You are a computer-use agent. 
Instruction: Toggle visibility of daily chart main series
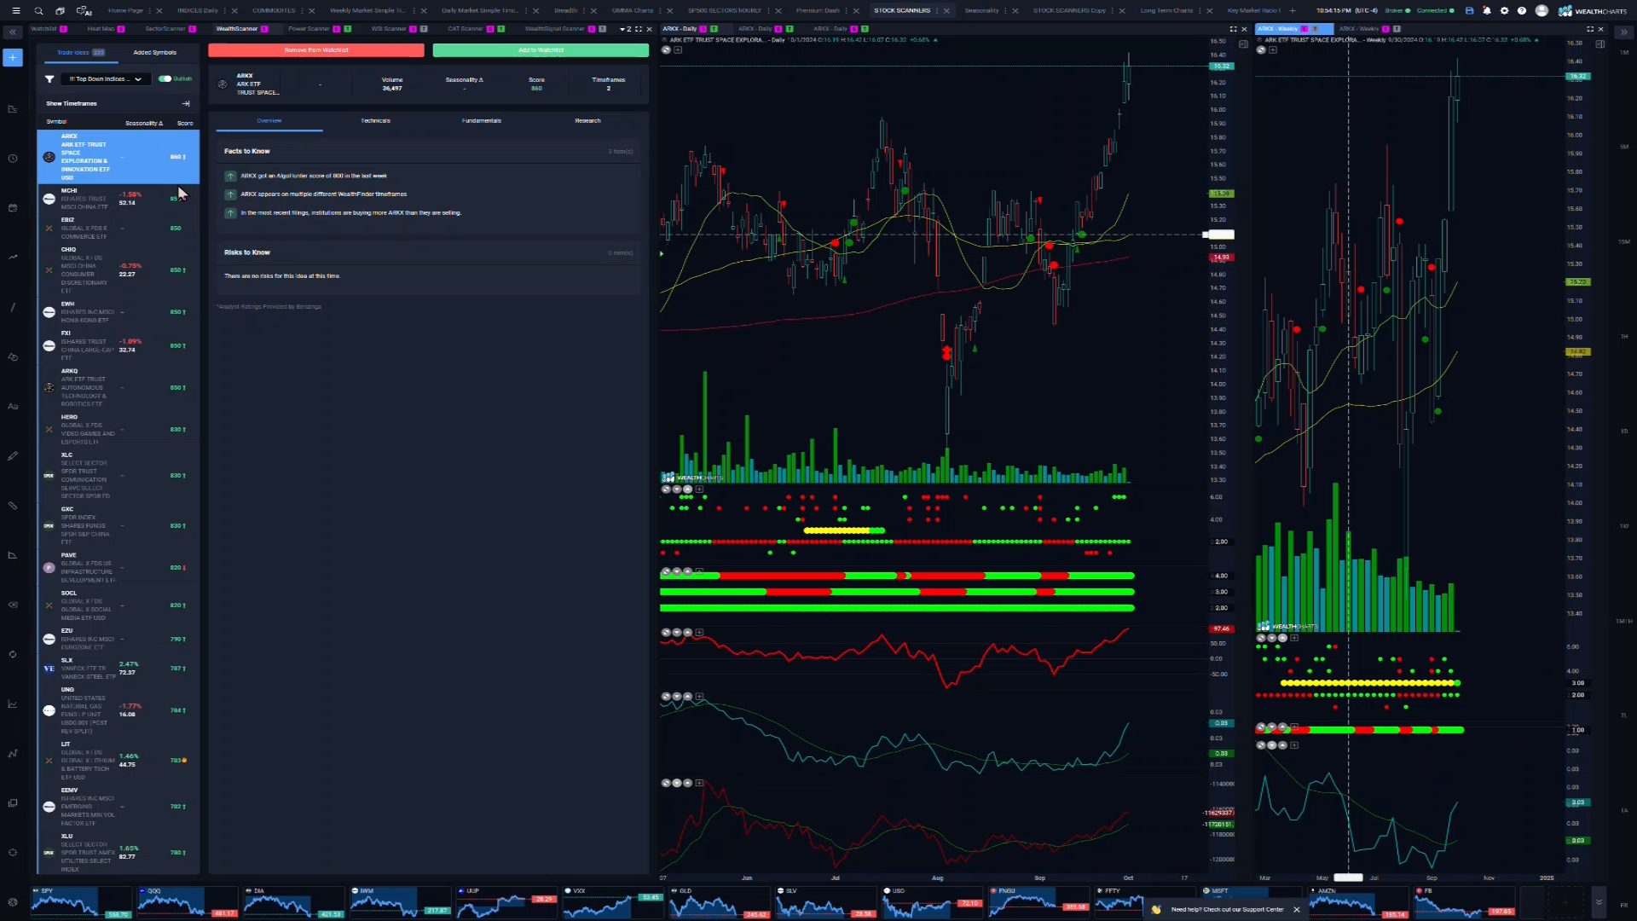(x=666, y=50)
